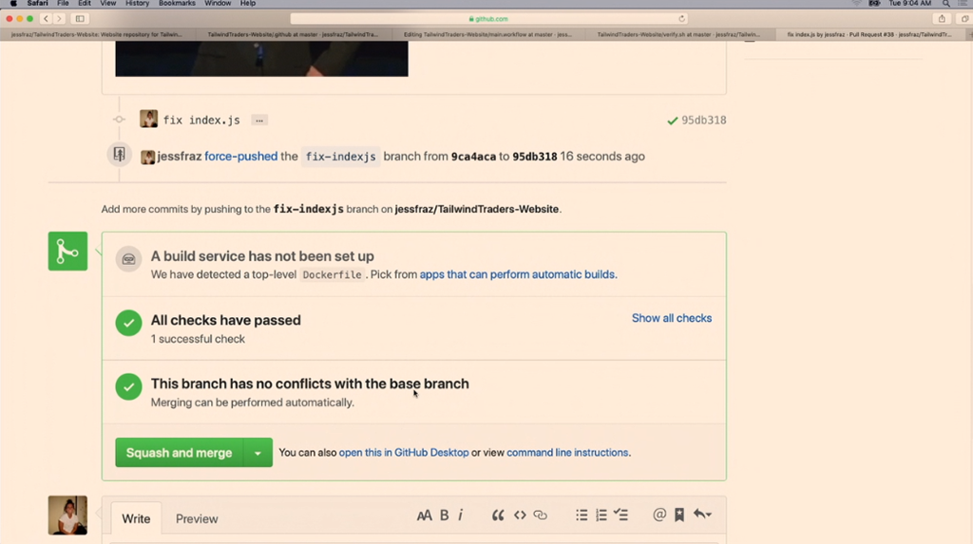Expand commit message ellipsis button

259,121
